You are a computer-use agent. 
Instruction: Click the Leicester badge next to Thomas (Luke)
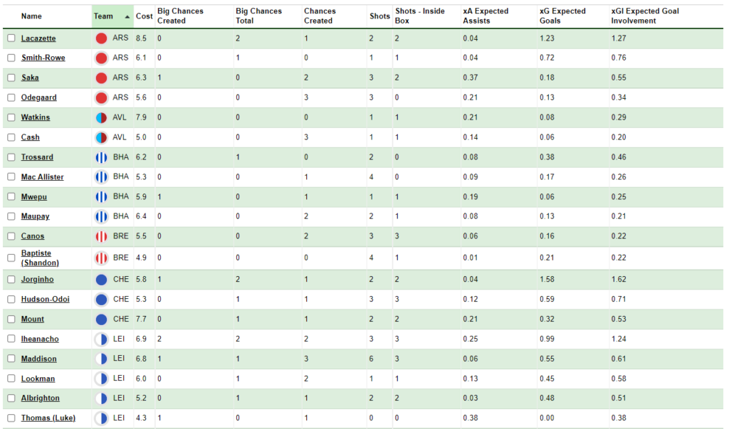click(102, 418)
